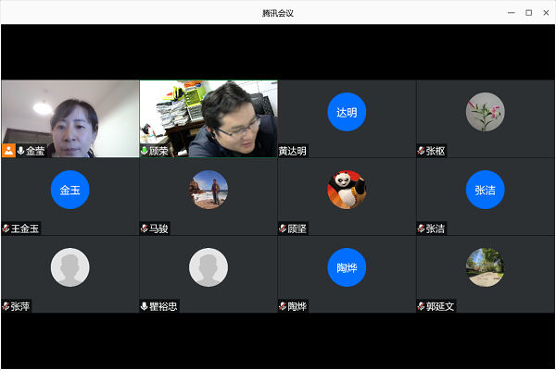Select the tree-lined path avatar of 郭延文
Viewport: 556px width, 370px height.
tap(485, 267)
